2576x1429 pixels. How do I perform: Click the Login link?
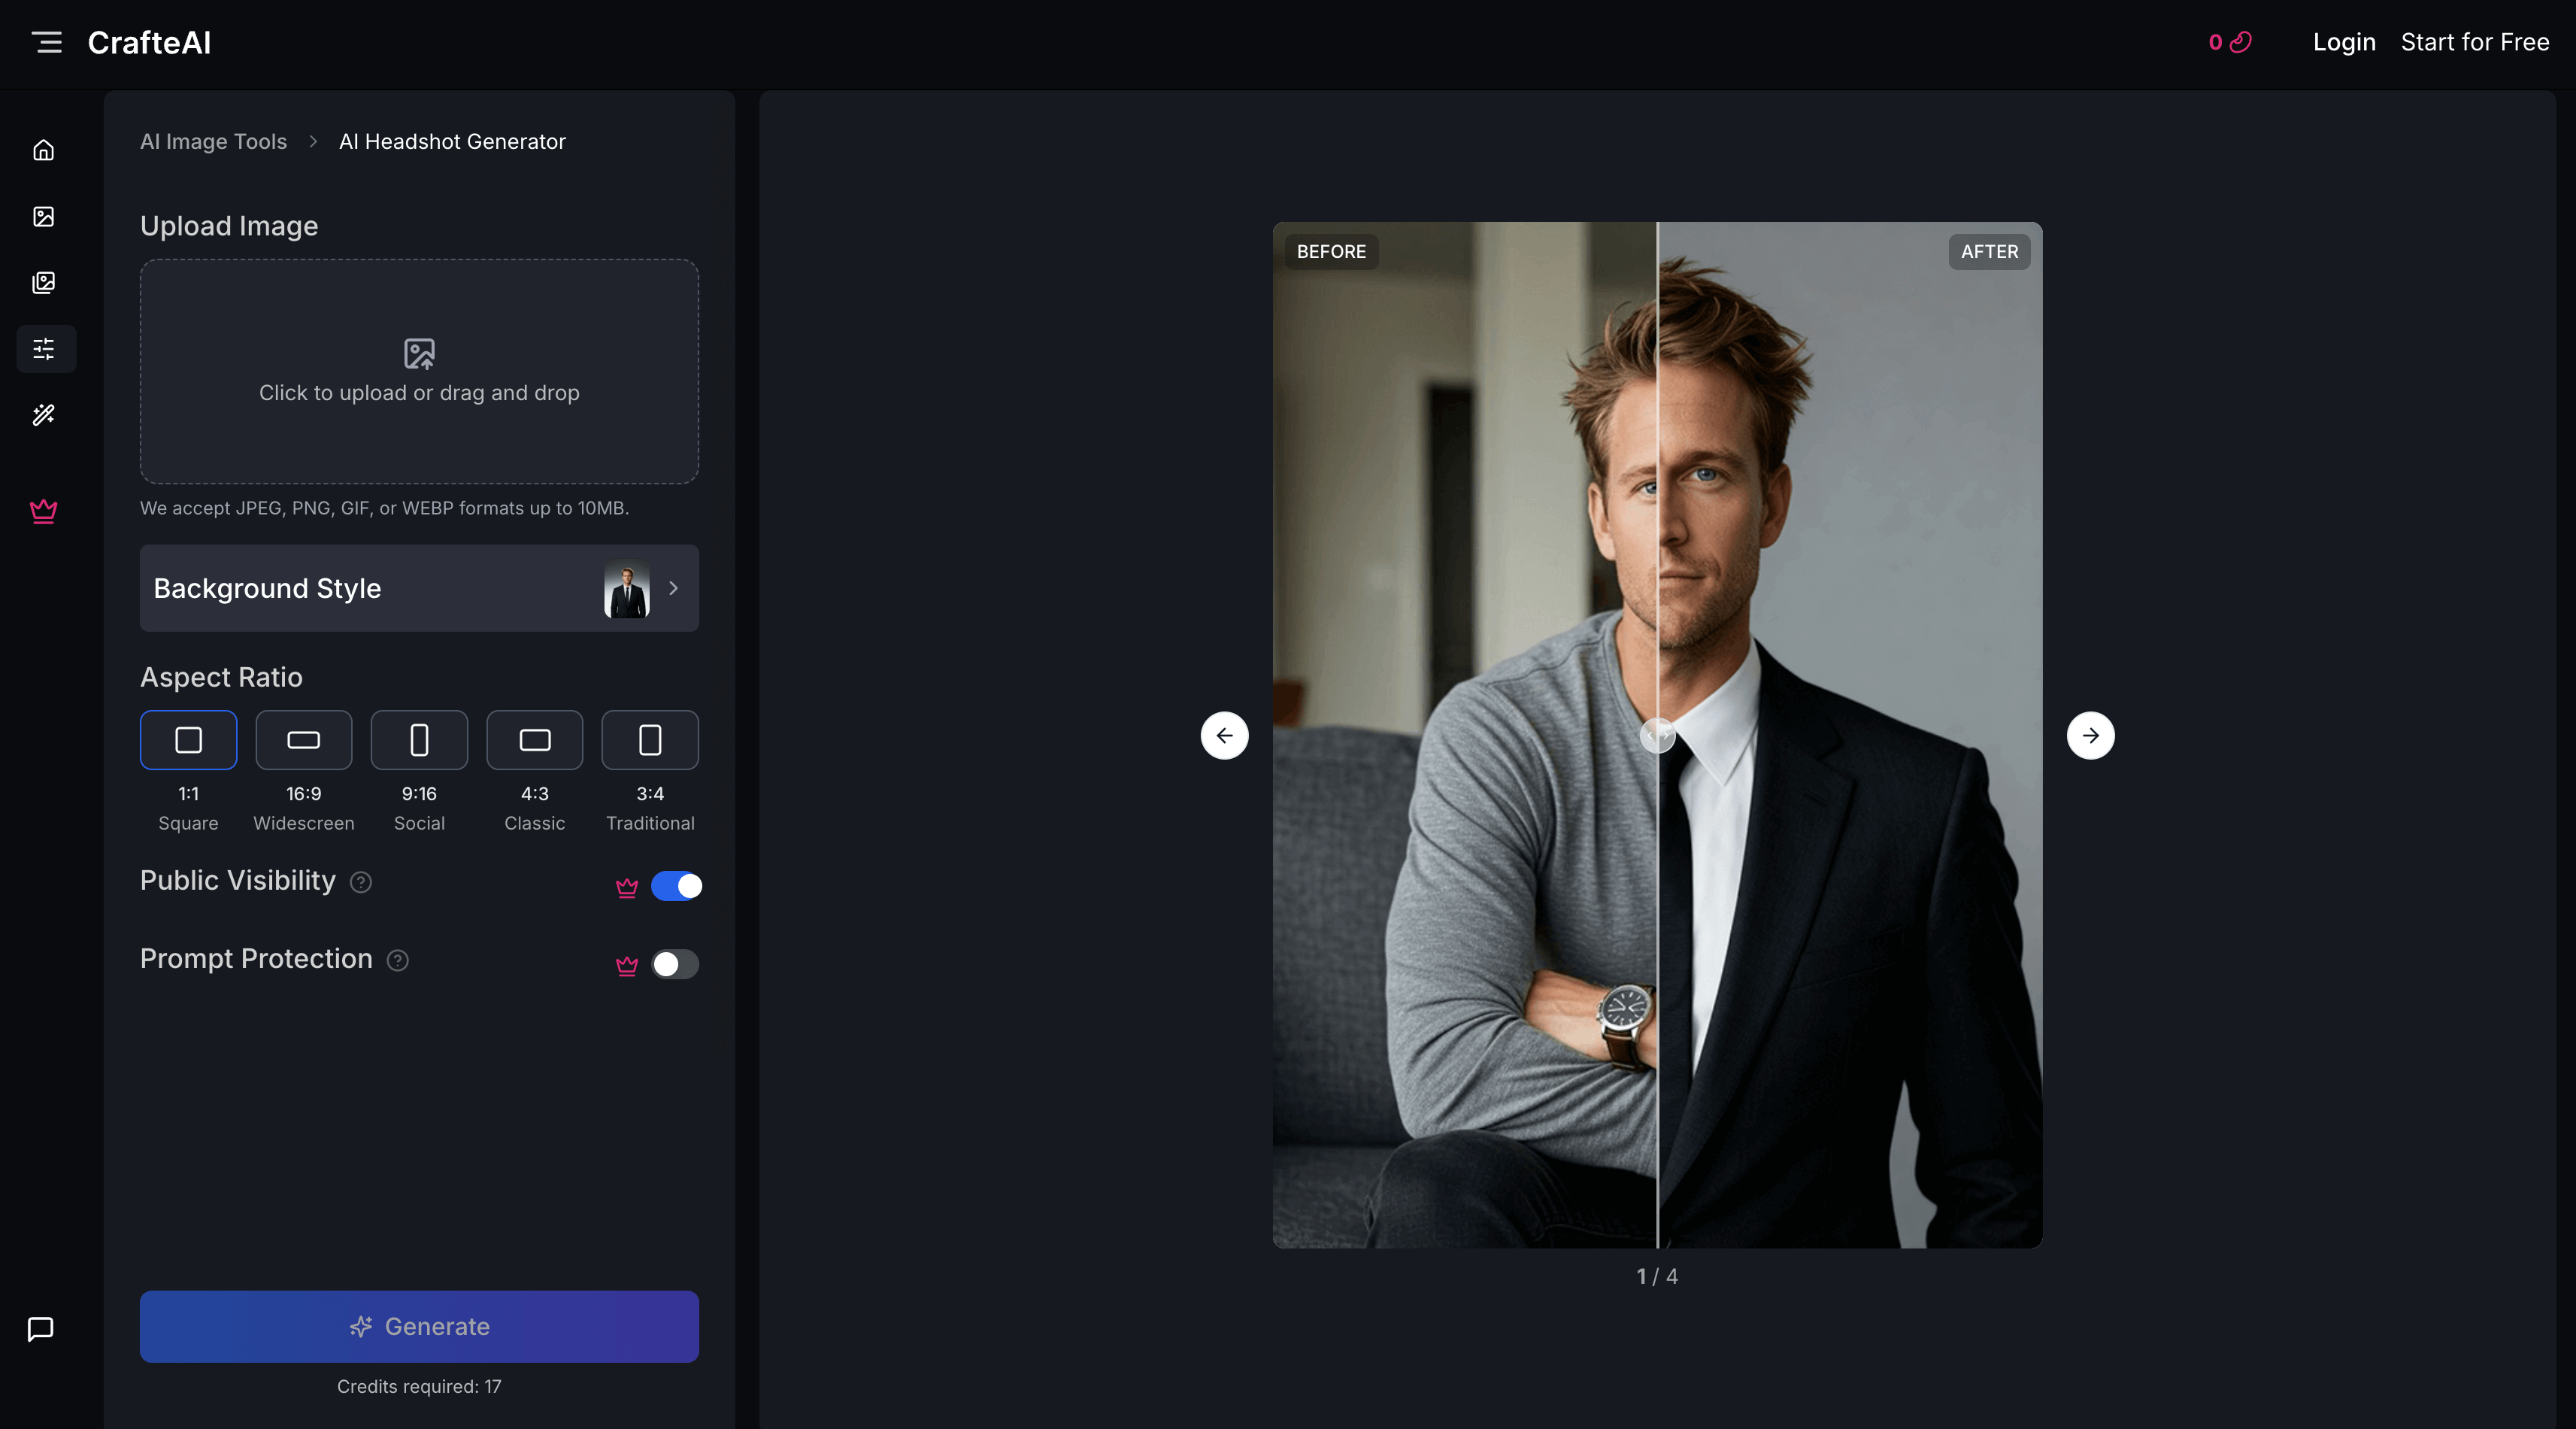pyautogui.click(x=2344, y=42)
